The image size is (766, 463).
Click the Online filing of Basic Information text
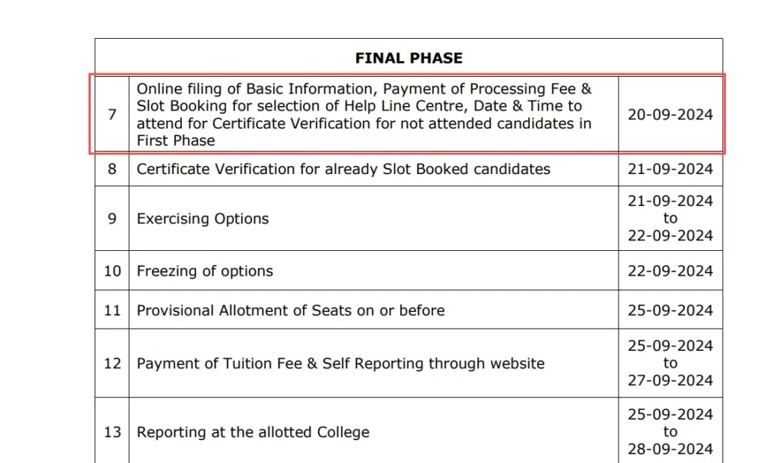tap(364, 114)
